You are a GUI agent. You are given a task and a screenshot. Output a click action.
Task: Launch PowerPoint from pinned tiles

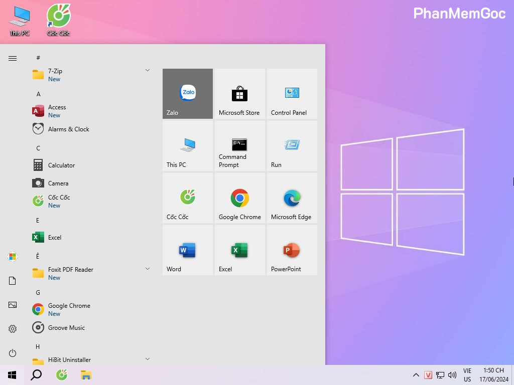[x=292, y=250]
